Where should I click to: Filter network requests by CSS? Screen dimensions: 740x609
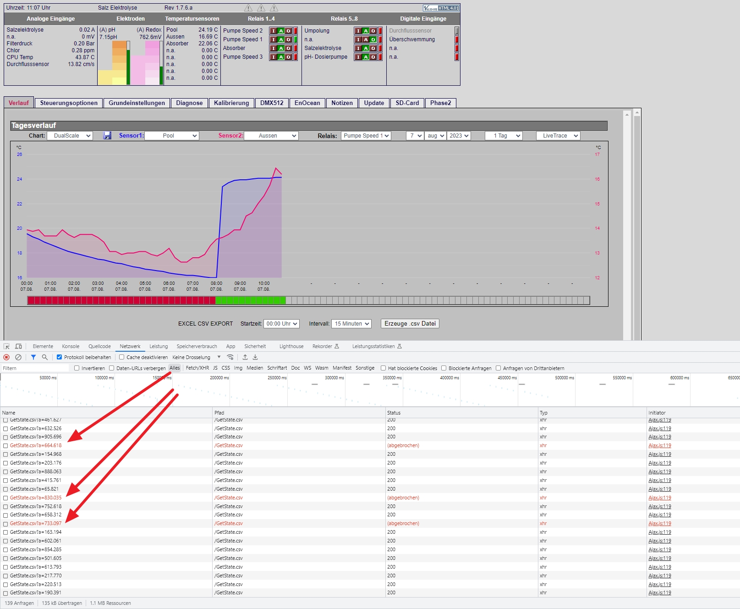226,368
